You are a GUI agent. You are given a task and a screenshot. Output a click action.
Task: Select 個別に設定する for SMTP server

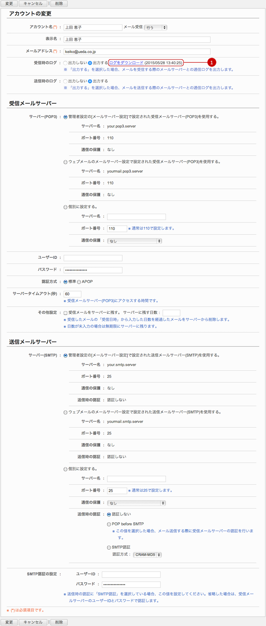tap(66, 469)
